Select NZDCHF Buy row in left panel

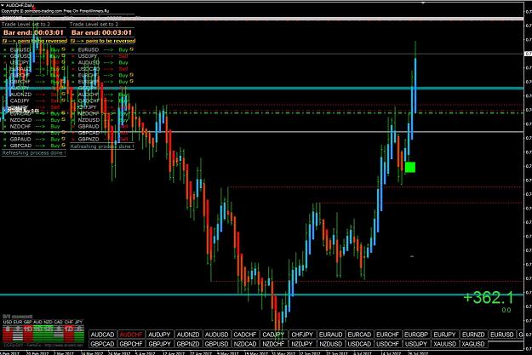[33, 126]
